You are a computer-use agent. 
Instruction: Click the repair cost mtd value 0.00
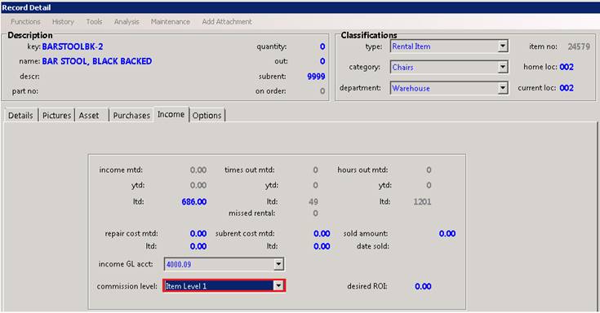click(198, 233)
